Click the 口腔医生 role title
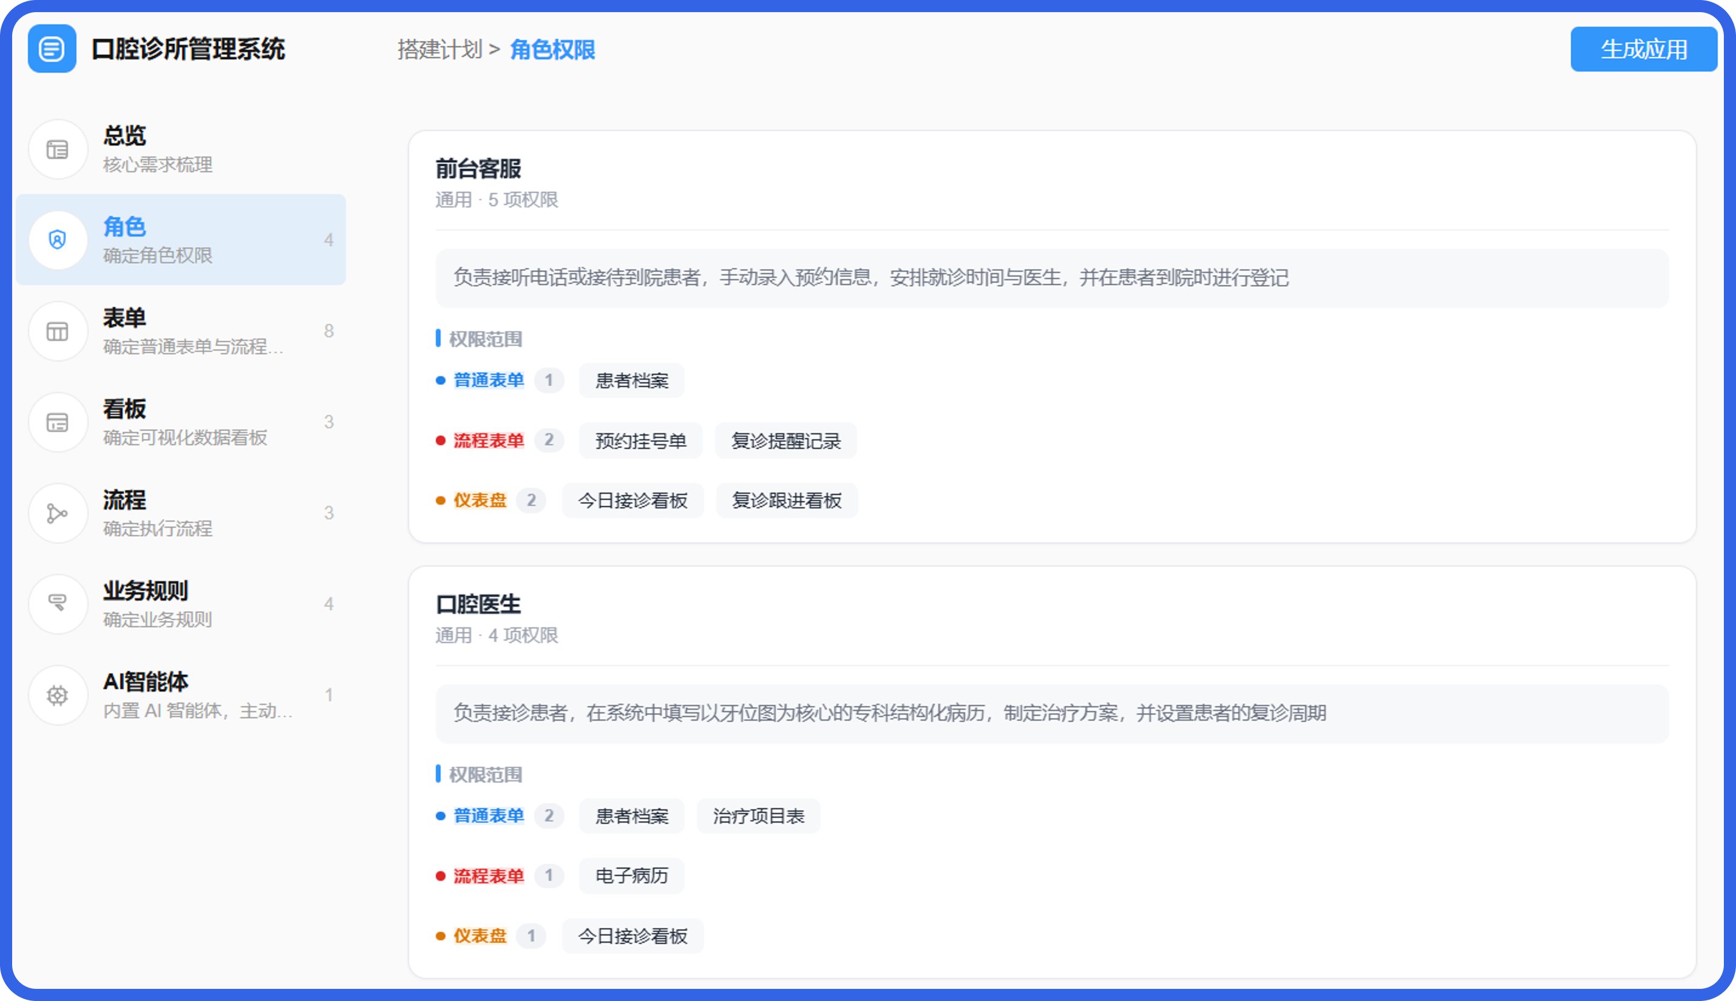 tap(479, 604)
